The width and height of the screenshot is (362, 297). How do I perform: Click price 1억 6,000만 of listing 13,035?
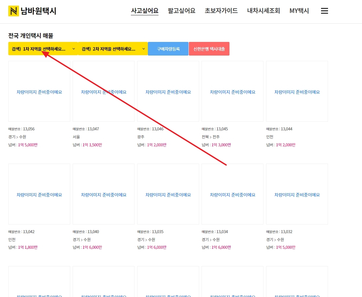[x=157, y=247]
